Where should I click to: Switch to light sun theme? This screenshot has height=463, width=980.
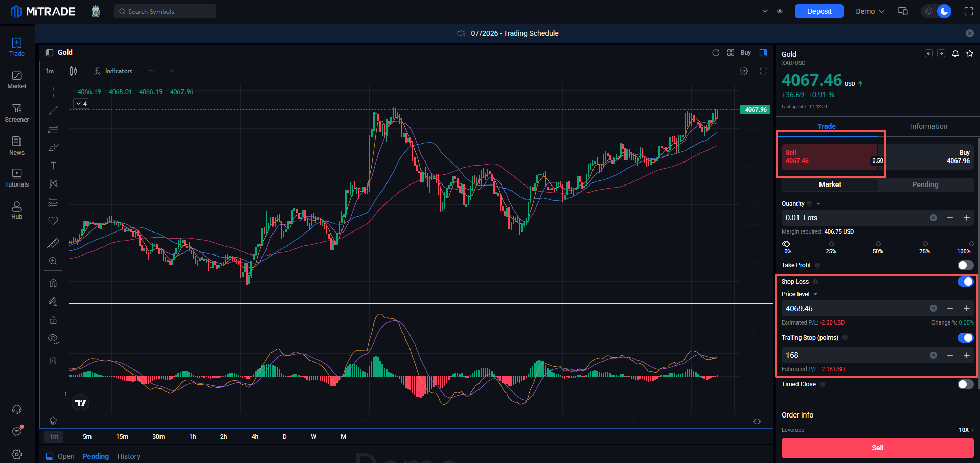coord(929,11)
